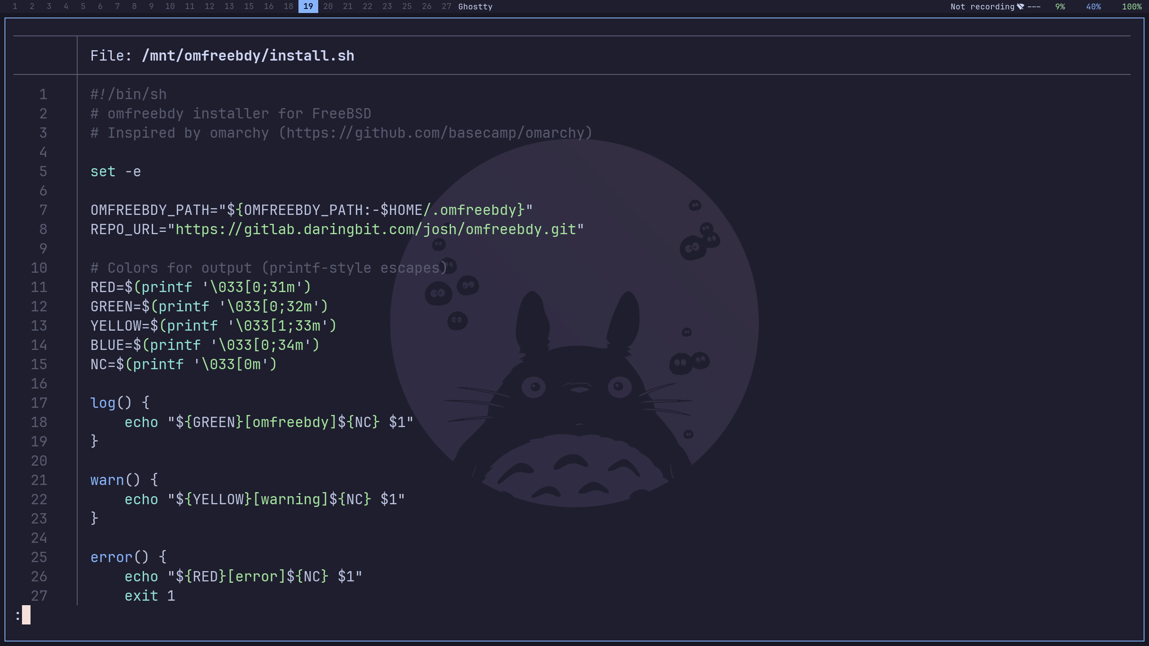
Task: Jump to workspace 18
Action: point(289,6)
